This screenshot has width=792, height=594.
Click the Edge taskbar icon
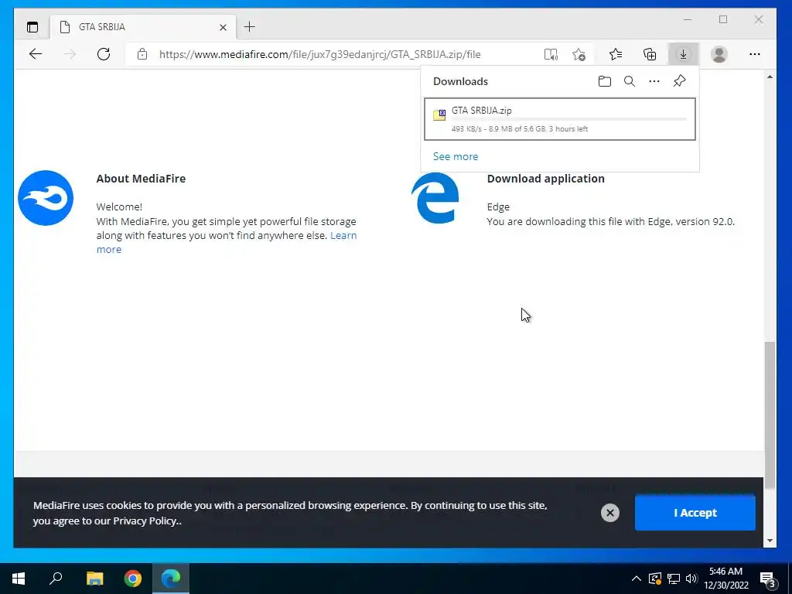[171, 579]
